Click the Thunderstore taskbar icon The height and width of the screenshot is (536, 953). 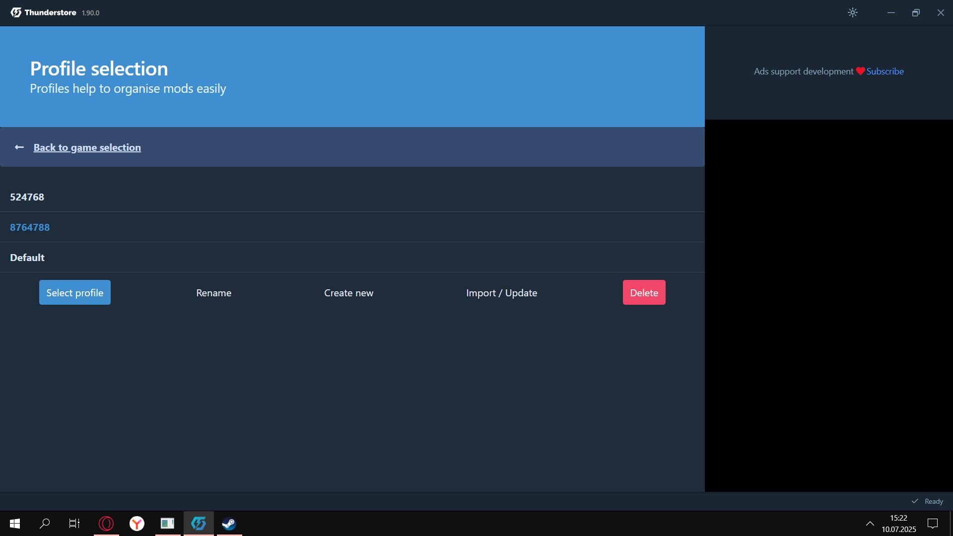199,524
